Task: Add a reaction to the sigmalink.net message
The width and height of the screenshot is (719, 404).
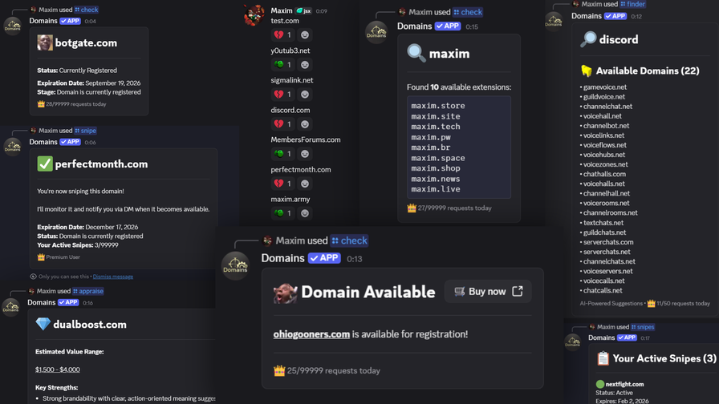Action: point(305,95)
